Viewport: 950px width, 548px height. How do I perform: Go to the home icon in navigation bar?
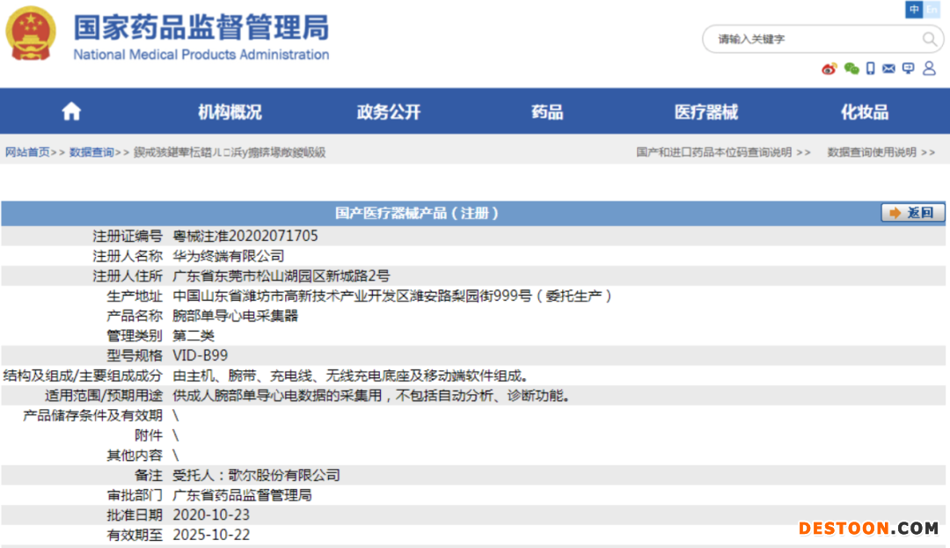71,112
